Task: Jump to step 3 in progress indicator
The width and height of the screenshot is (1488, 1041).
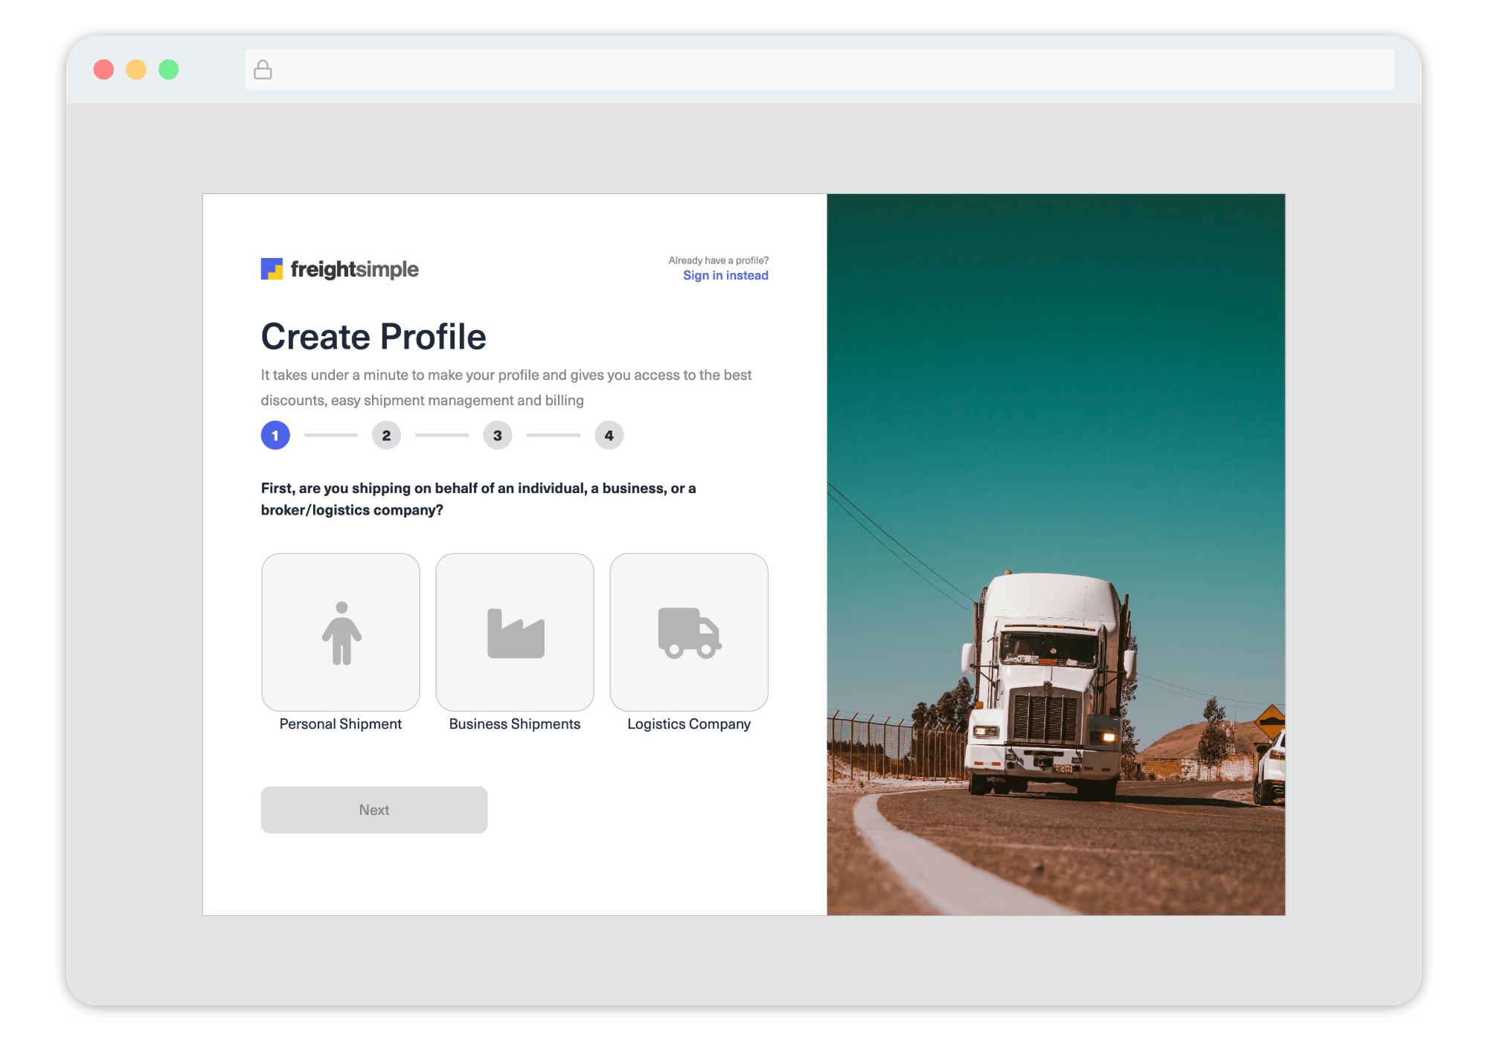Action: tap(498, 436)
